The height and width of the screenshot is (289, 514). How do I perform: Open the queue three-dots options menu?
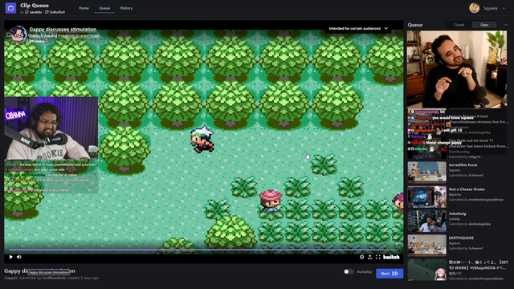pyautogui.click(x=506, y=25)
